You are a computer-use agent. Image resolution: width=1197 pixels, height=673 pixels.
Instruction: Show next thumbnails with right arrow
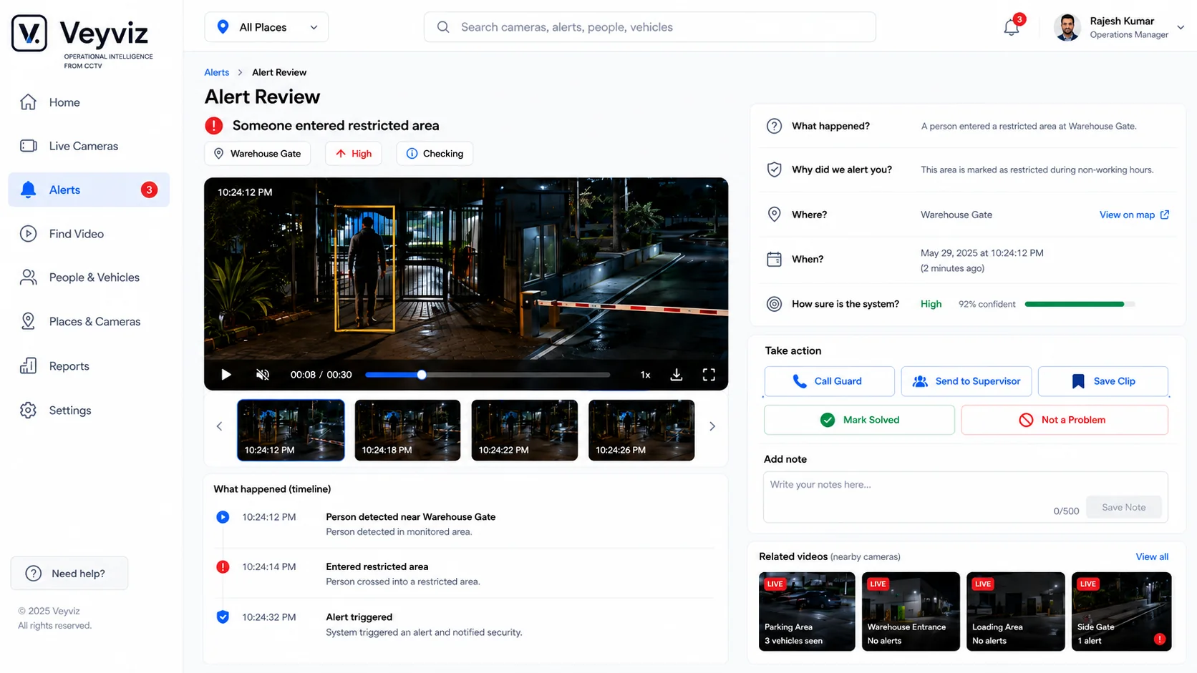(x=712, y=426)
